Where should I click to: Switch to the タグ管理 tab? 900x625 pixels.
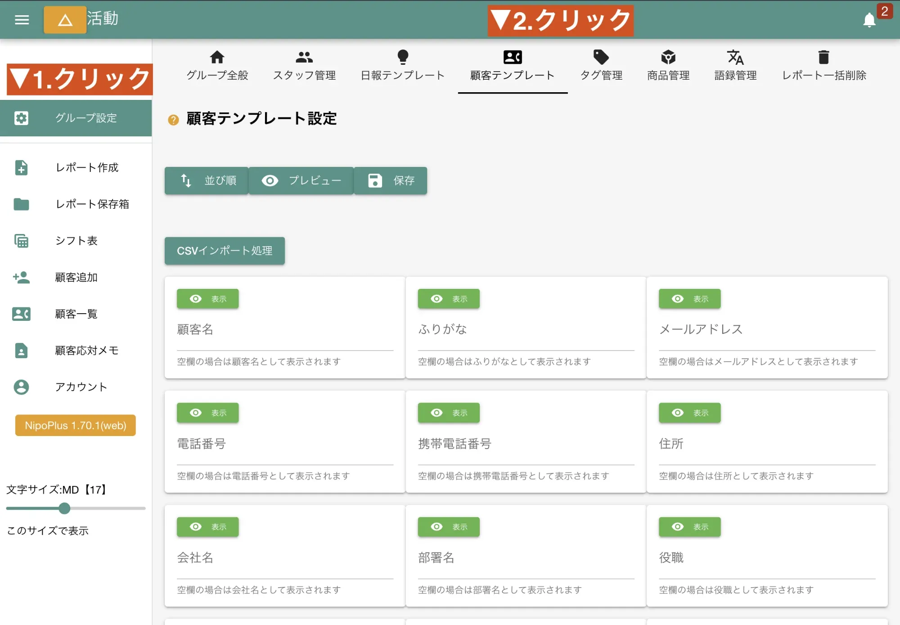[x=601, y=65]
